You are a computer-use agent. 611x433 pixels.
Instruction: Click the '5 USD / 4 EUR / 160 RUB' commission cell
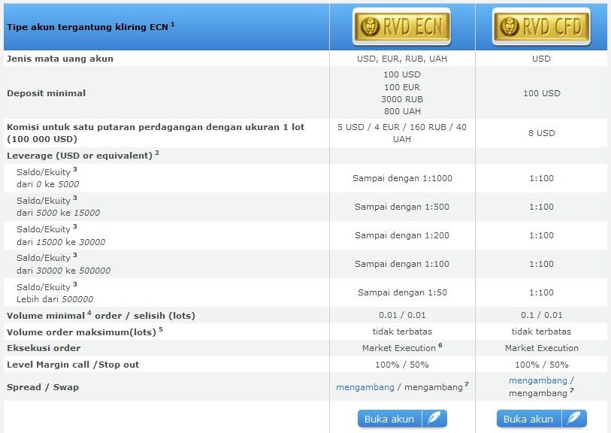[402, 133]
